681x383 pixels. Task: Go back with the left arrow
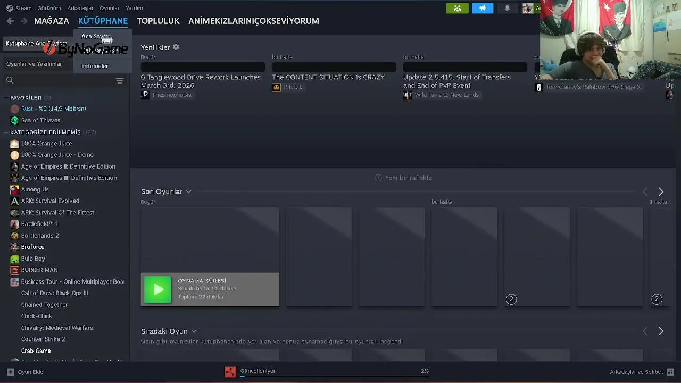(x=10, y=21)
